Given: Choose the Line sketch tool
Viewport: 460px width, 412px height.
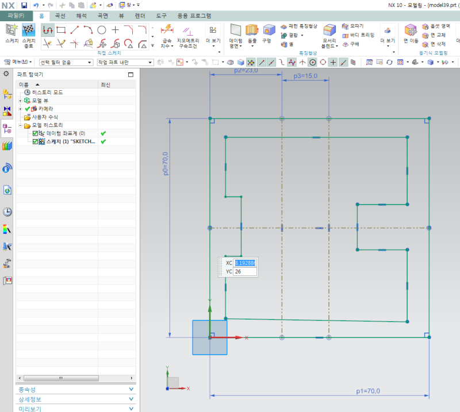Looking at the screenshot, I should coord(75,30).
